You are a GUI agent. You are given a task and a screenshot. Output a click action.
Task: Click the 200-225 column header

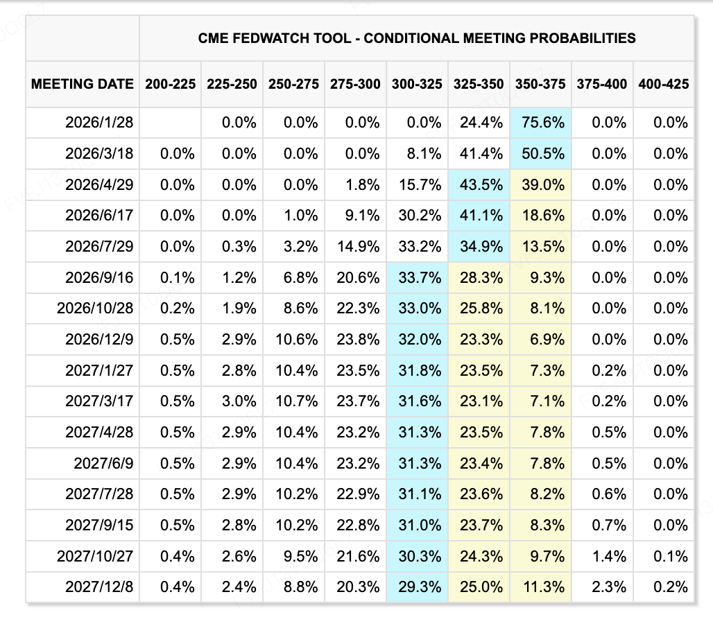tap(170, 84)
